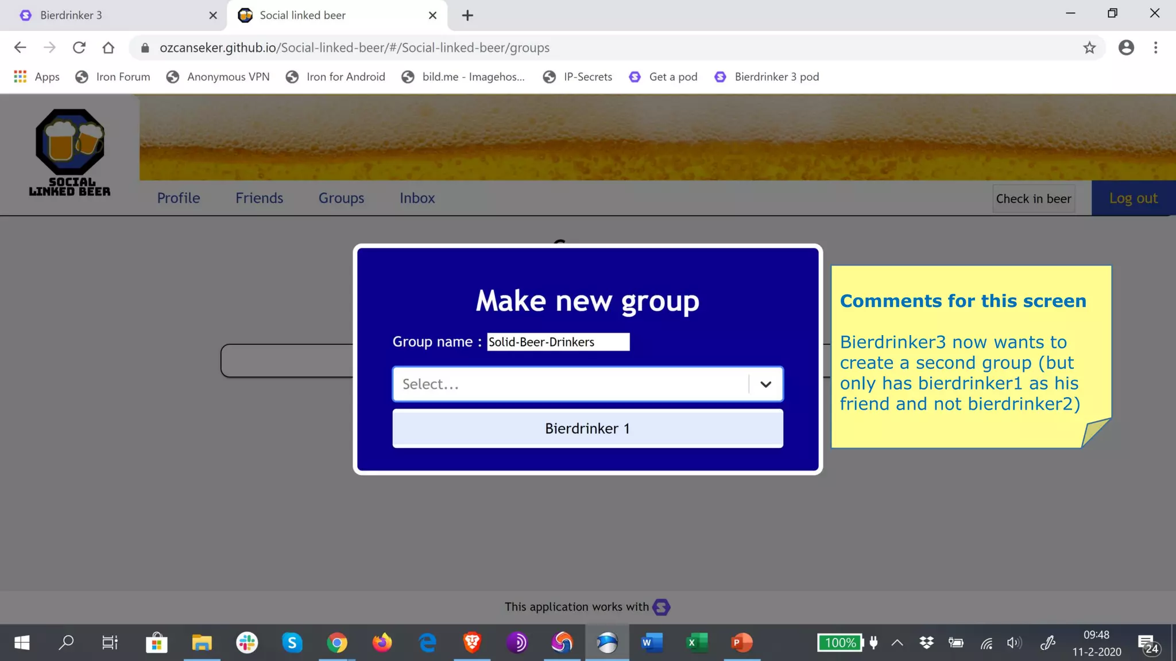Click the Dropbox tray icon
The image size is (1176, 661).
coord(926,643)
